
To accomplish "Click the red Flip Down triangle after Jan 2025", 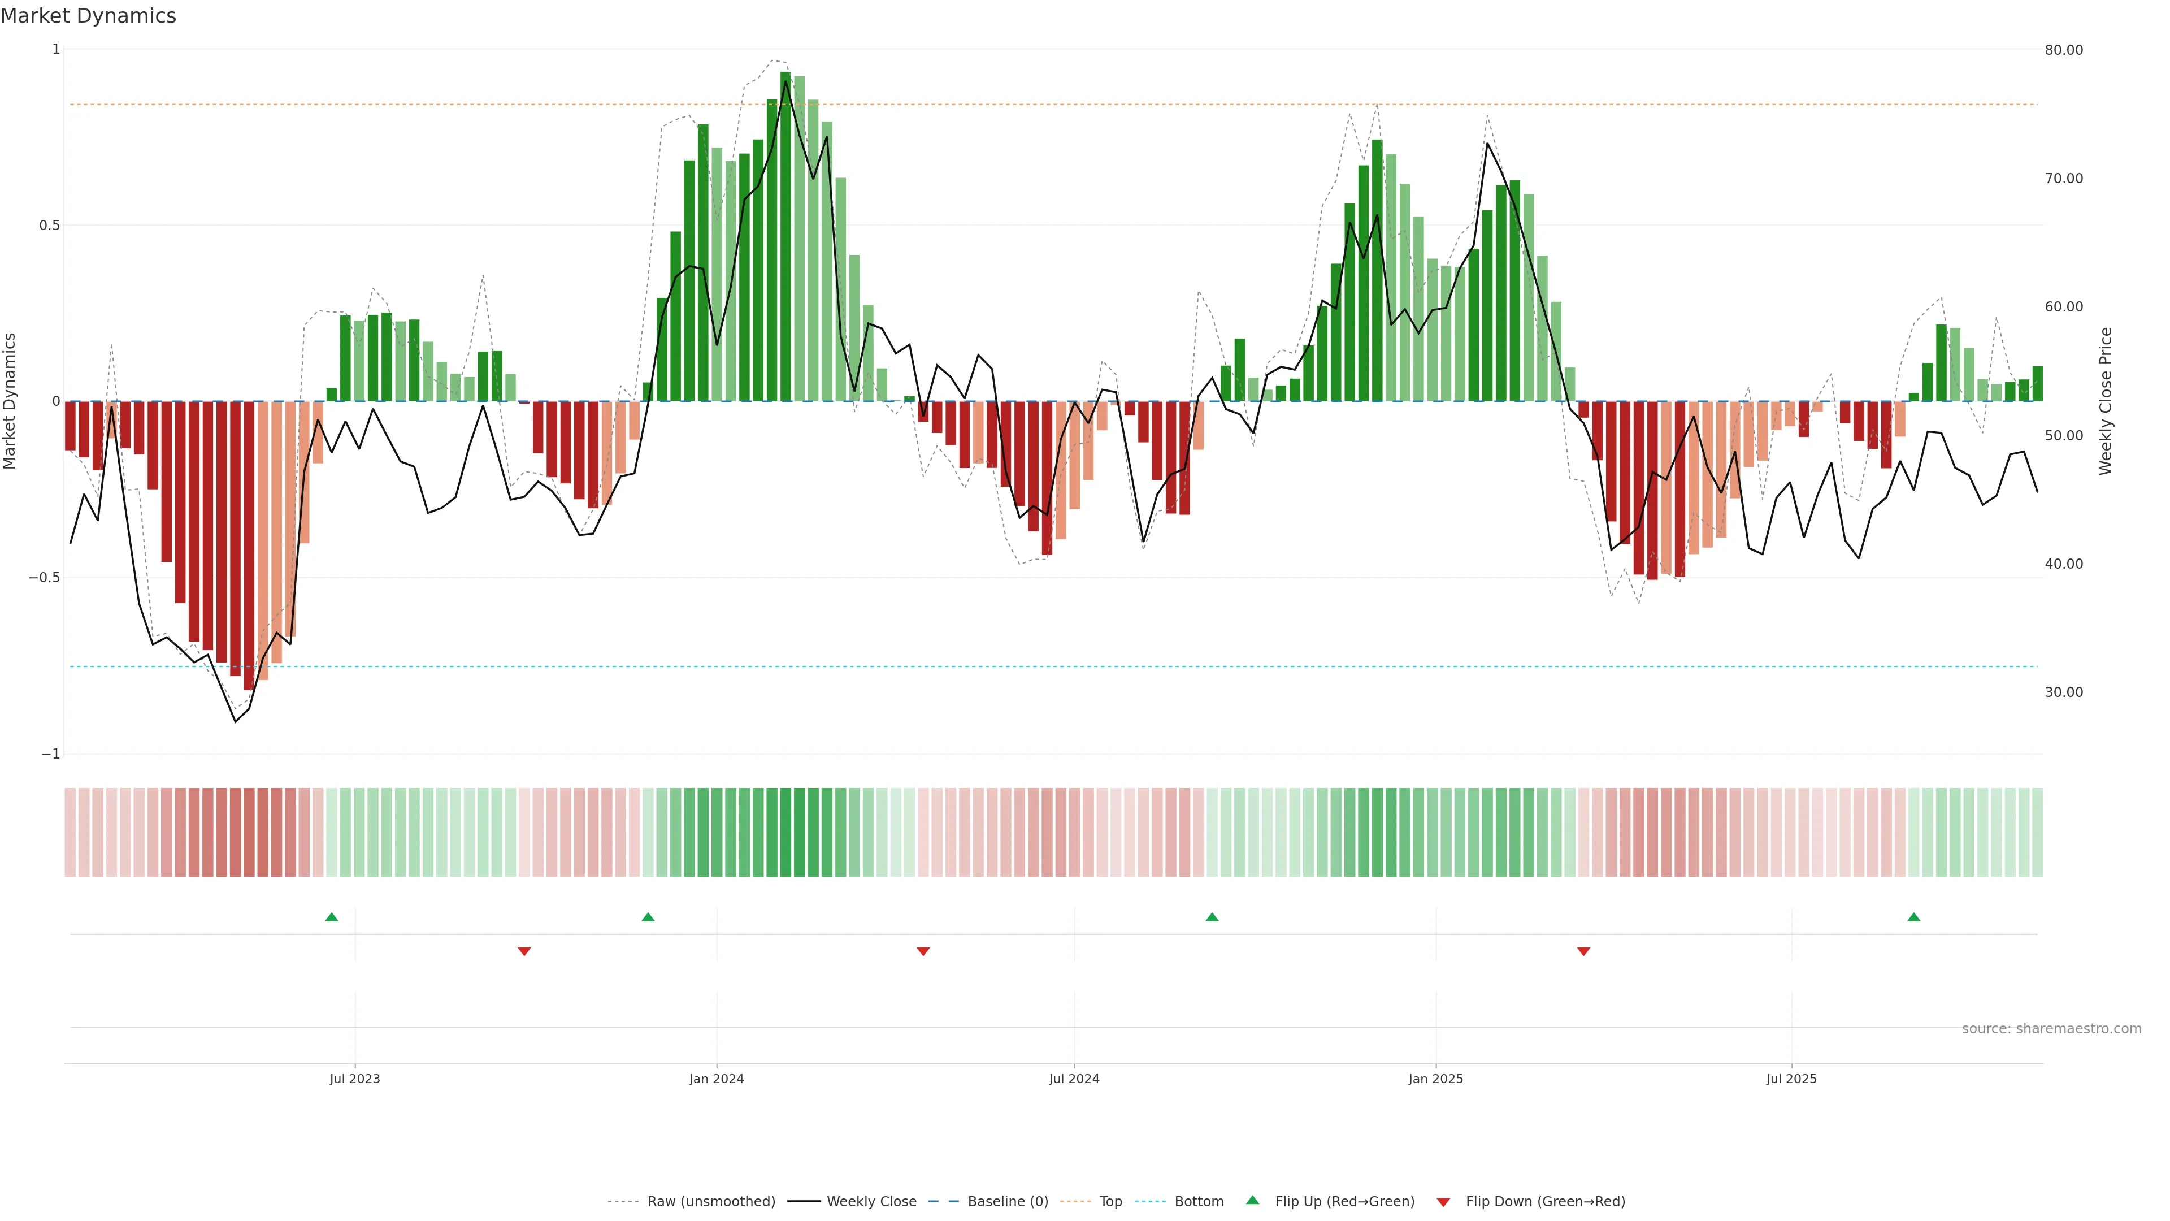I will click(x=1583, y=951).
